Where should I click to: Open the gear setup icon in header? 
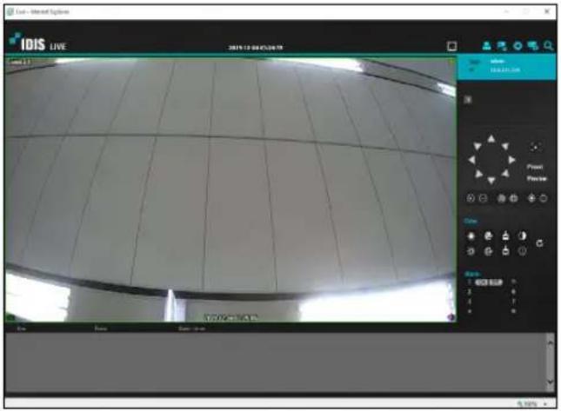coord(518,46)
